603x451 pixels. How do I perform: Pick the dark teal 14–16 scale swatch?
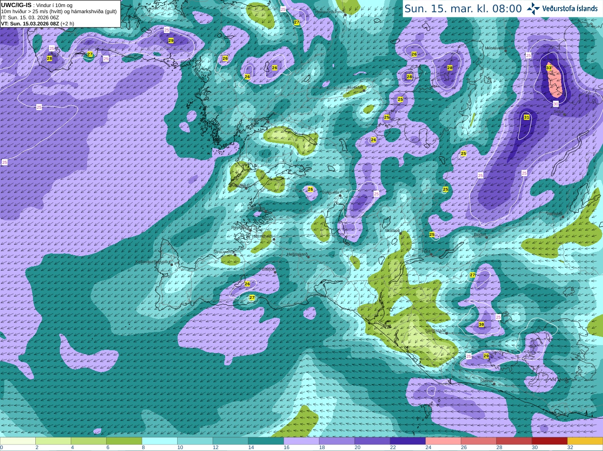coord(266,441)
